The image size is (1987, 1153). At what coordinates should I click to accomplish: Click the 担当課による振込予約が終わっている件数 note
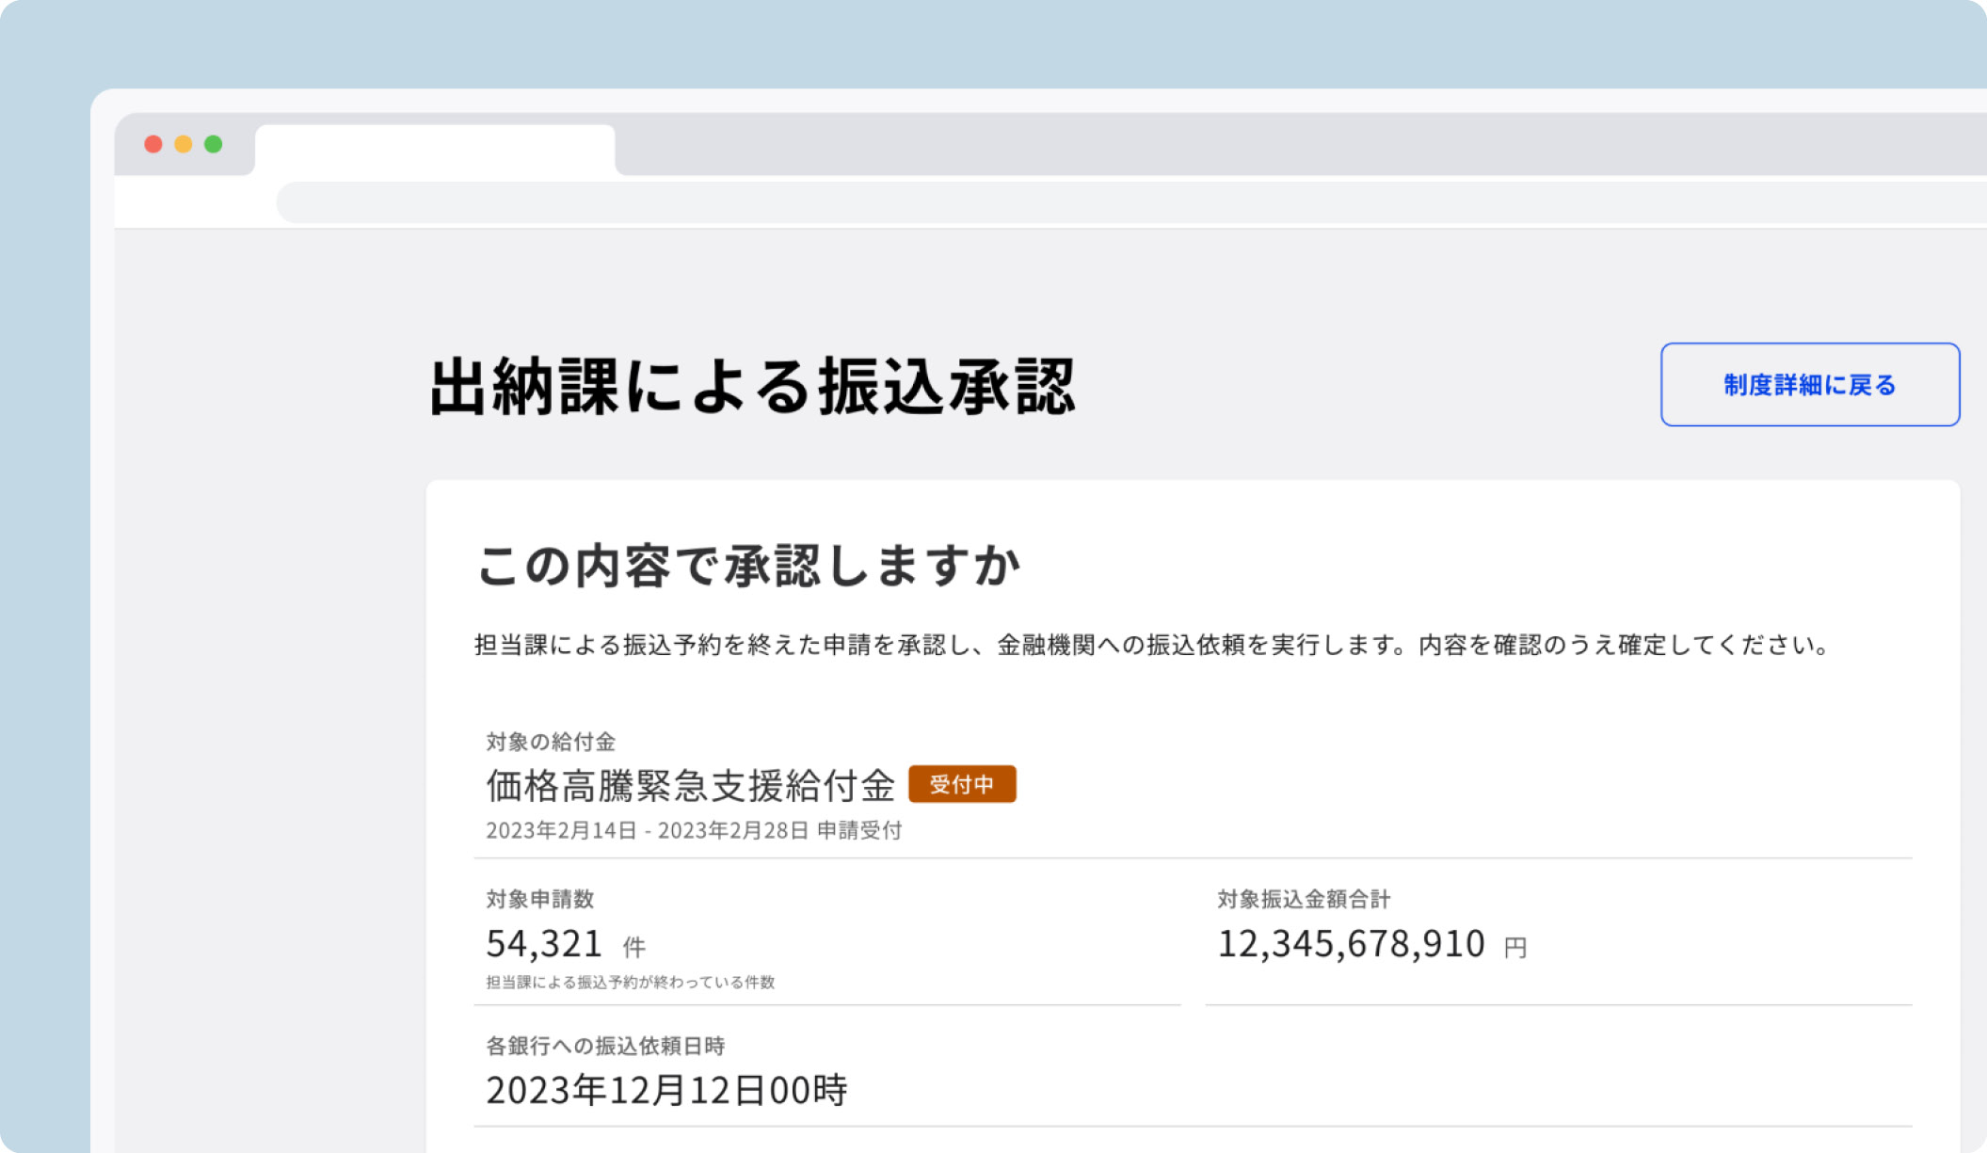(x=630, y=982)
